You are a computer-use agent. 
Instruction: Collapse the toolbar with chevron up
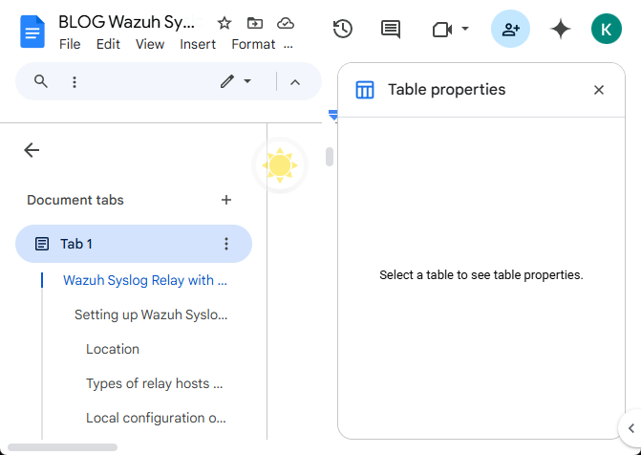pos(295,82)
